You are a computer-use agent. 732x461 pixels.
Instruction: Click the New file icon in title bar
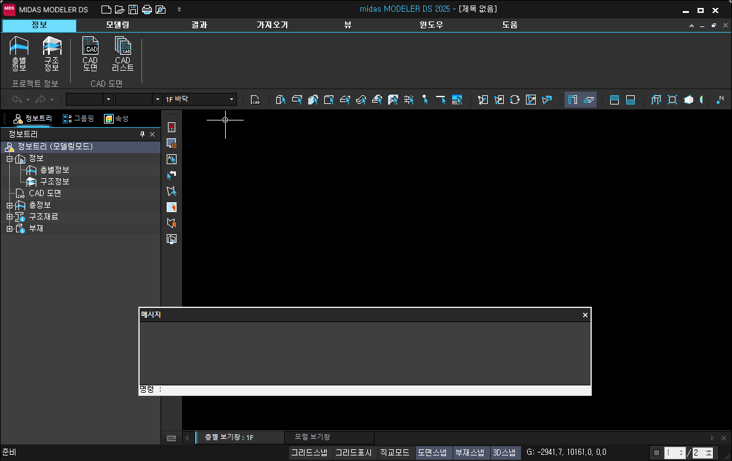(106, 9)
